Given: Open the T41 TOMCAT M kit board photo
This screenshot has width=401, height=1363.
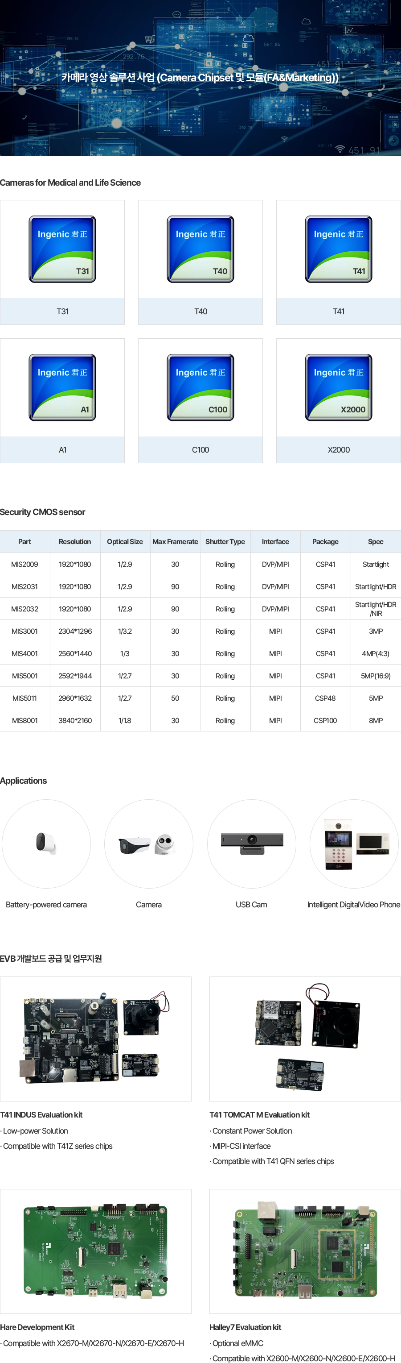Looking at the screenshot, I should tap(305, 1039).
